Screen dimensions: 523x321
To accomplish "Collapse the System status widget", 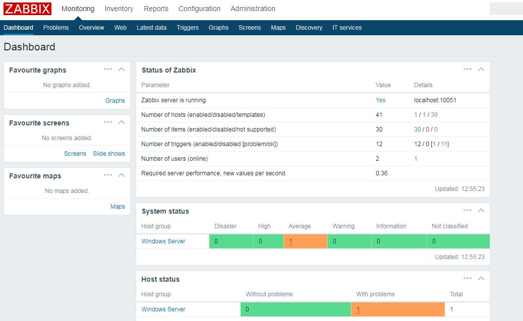I will [481, 210].
